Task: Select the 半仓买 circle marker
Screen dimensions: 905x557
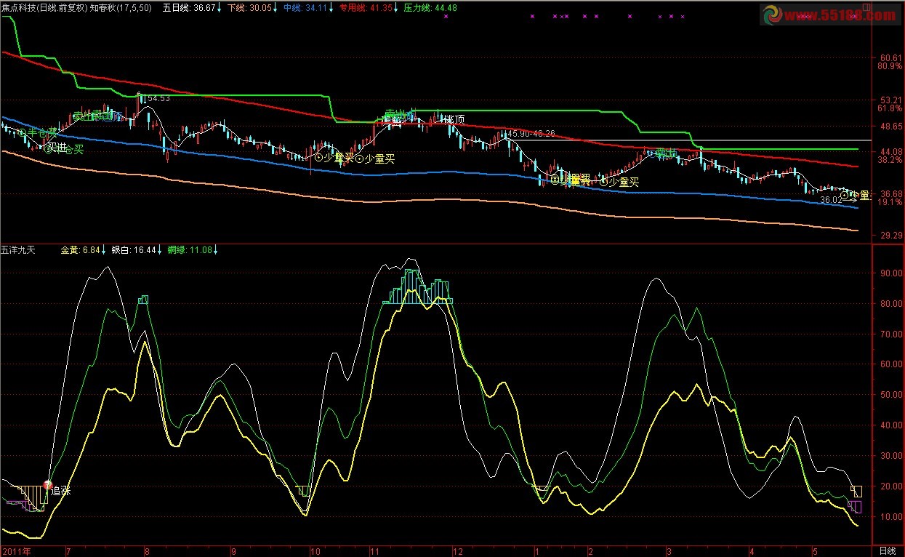Action: pos(23,134)
